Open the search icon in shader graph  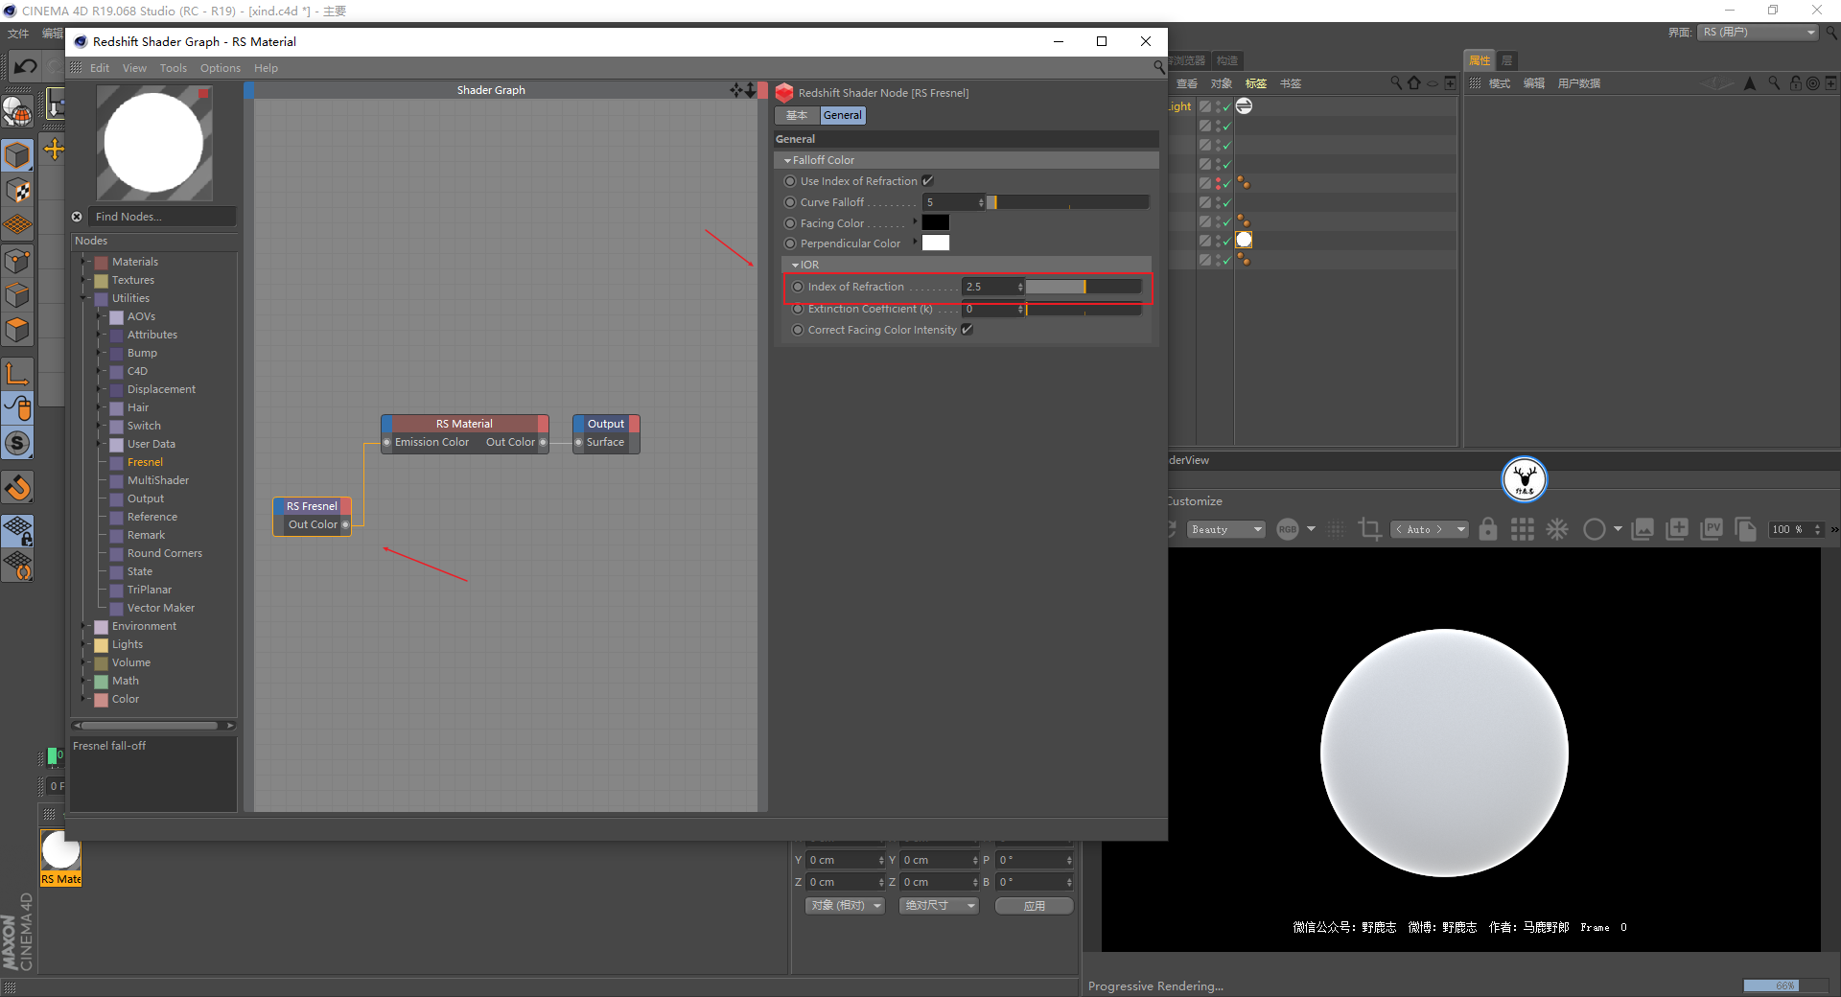pos(1158,67)
